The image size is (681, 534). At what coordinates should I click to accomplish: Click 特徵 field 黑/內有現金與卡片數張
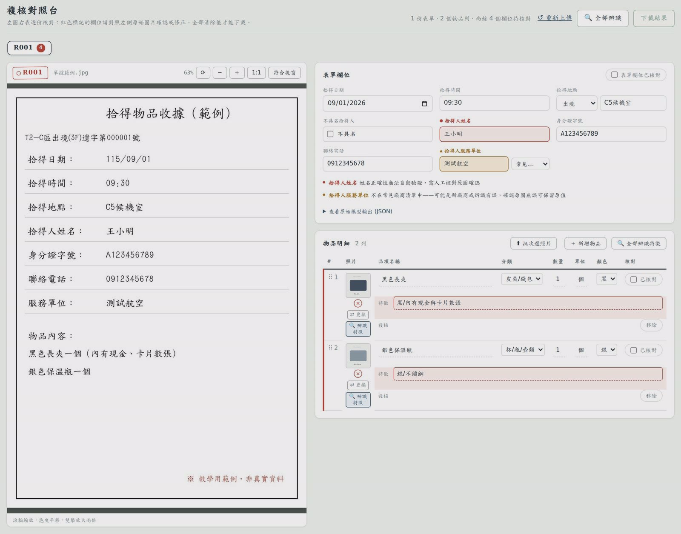(528, 303)
